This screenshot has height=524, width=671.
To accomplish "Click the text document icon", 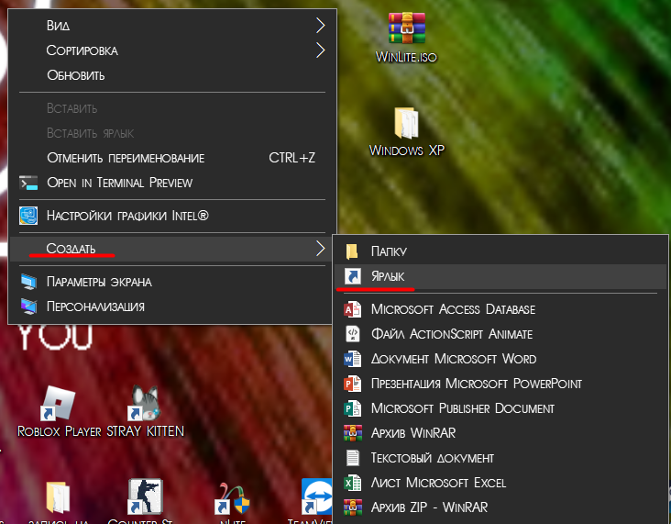I will point(353,458).
